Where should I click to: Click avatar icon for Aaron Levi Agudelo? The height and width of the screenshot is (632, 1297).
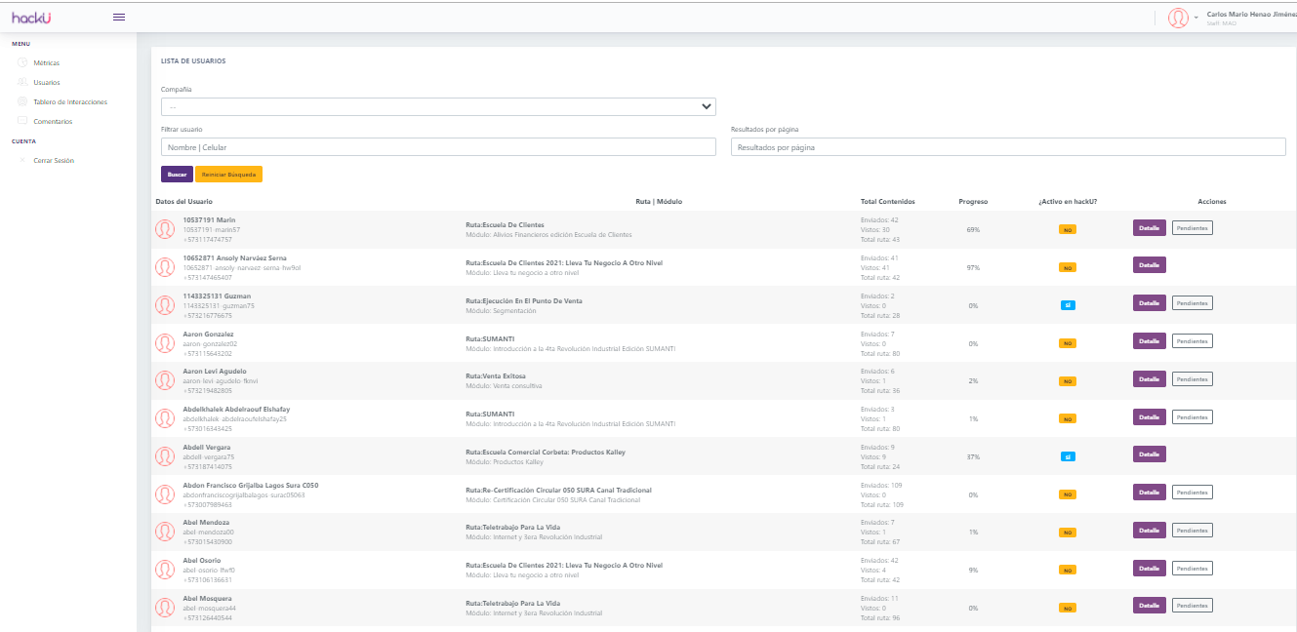click(x=165, y=380)
